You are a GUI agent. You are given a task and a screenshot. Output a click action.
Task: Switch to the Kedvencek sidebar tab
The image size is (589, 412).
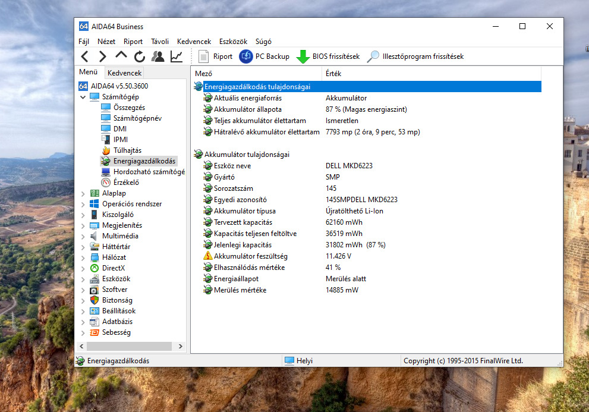pos(124,73)
